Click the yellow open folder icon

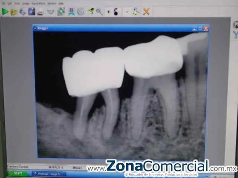tap(14, 12)
